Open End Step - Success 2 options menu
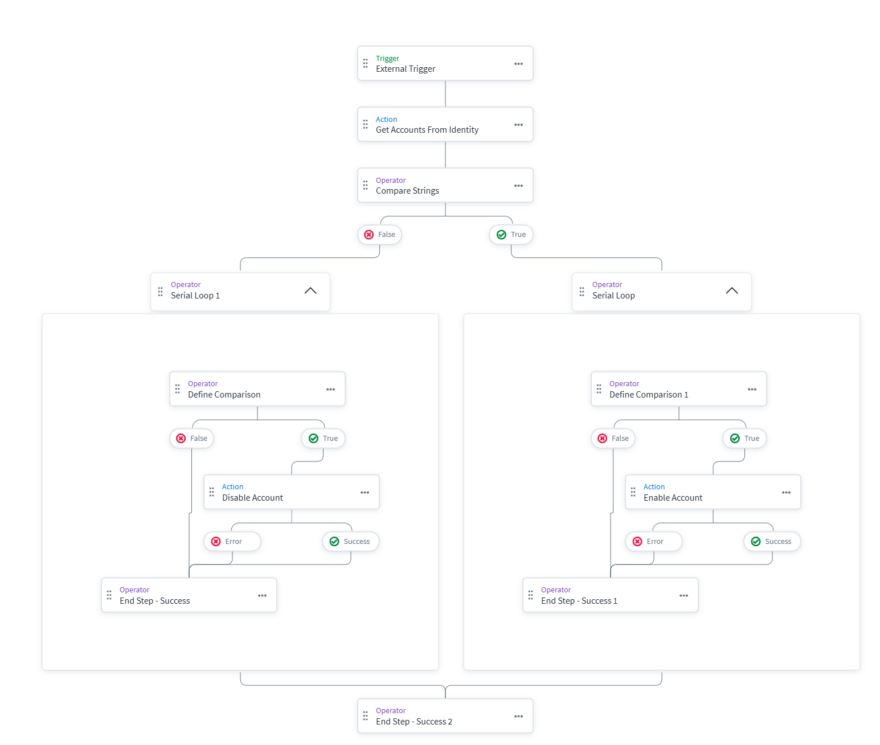The height and width of the screenshot is (745, 880). click(518, 717)
